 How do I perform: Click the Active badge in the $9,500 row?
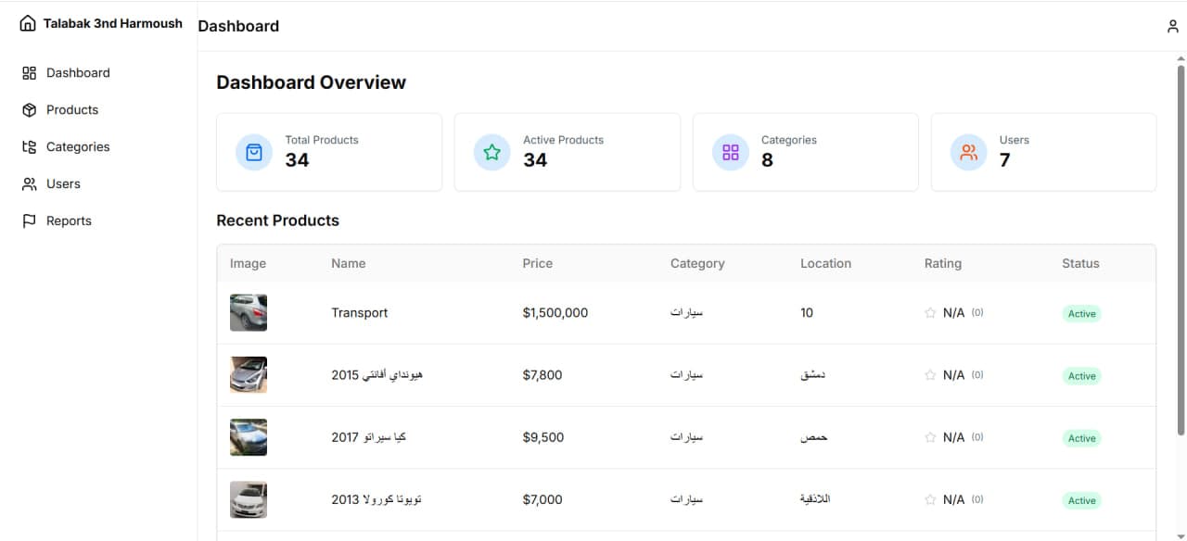(x=1081, y=438)
